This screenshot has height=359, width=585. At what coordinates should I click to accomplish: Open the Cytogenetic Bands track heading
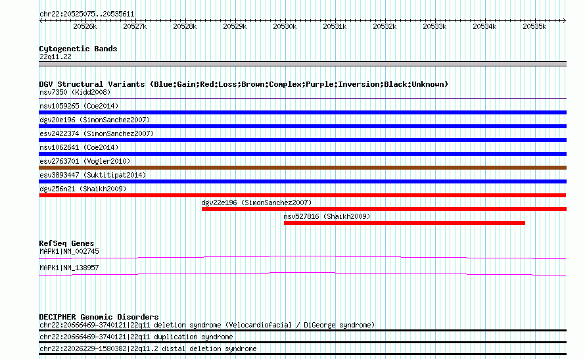point(78,49)
